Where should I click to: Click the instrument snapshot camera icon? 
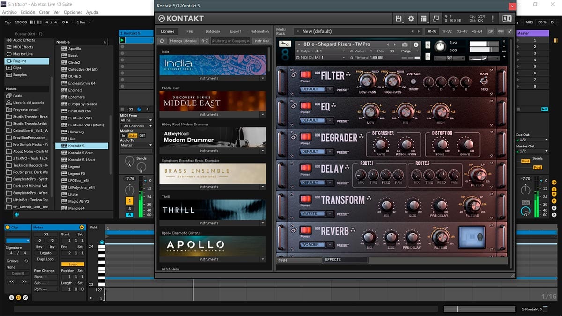(x=405, y=44)
